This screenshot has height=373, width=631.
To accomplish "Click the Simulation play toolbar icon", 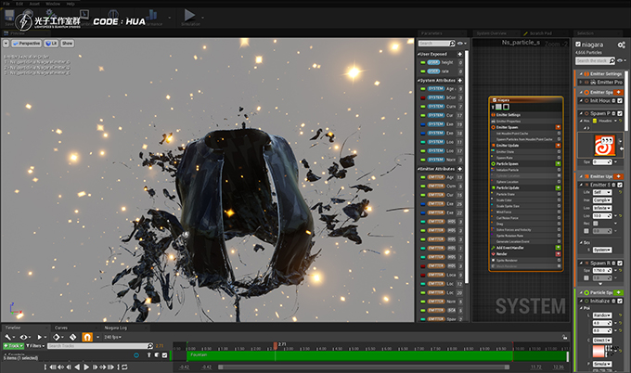I will pyautogui.click(x=190, y=17).
